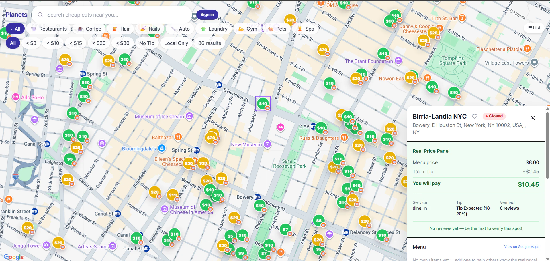Filter by Nails category

tap(150, 29)
